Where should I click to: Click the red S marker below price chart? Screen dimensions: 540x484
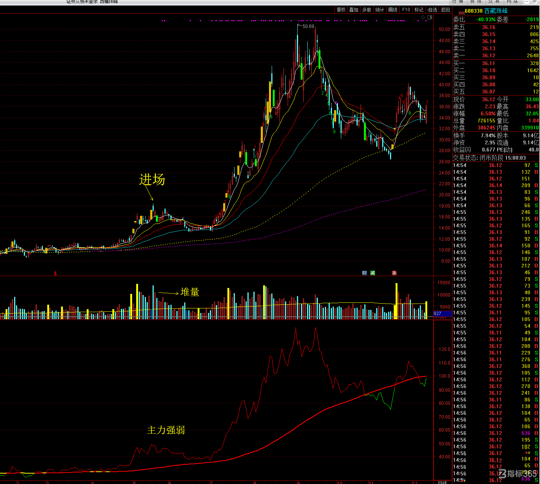(x=55, y=273)
